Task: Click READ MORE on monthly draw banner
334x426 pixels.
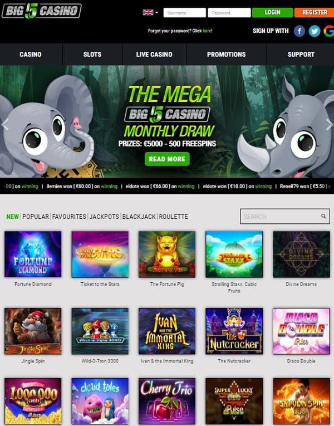Action: (167, 159)
